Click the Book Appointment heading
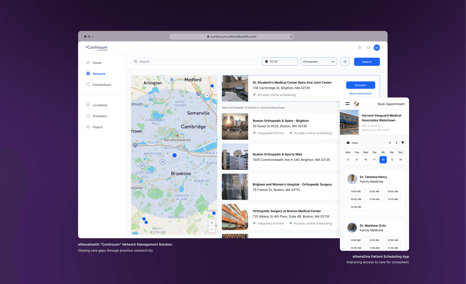Viewport: 466px width, 284px height. pos(391,104)
